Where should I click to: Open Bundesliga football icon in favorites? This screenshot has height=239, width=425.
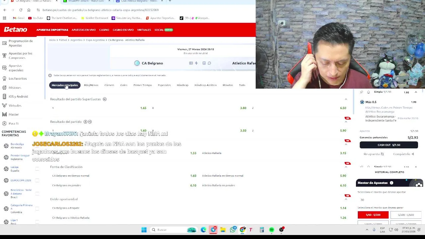pyautogui.click(x=6, y=146)
